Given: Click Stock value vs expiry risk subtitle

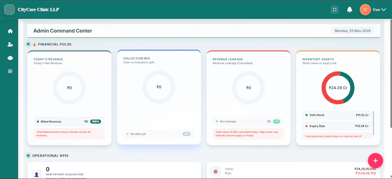Looking at the screenshot, I should click(x=319, y=63).
